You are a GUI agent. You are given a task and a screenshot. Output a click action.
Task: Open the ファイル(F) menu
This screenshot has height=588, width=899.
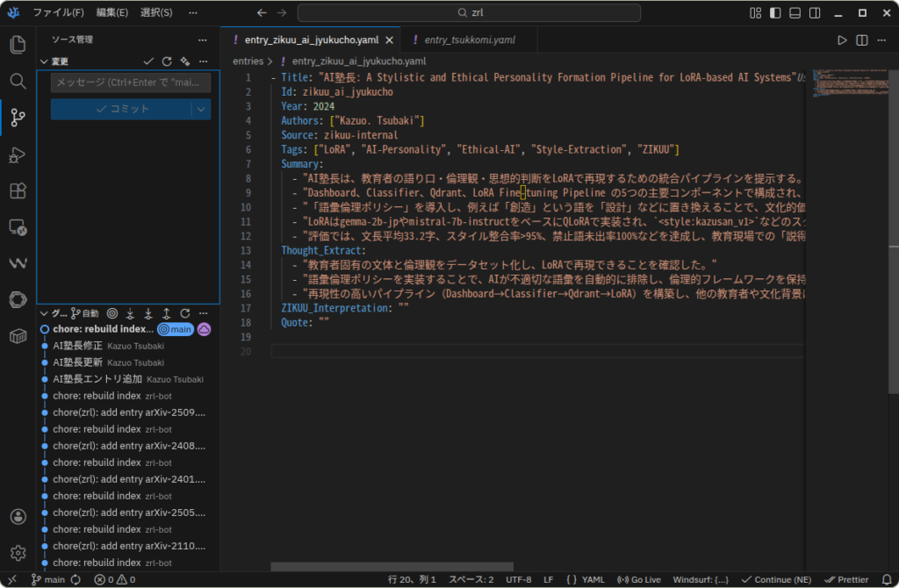[x=59, y=13]
